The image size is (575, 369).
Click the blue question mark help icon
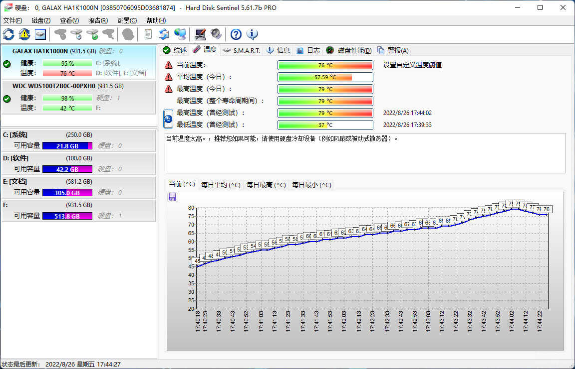[236, 34]
